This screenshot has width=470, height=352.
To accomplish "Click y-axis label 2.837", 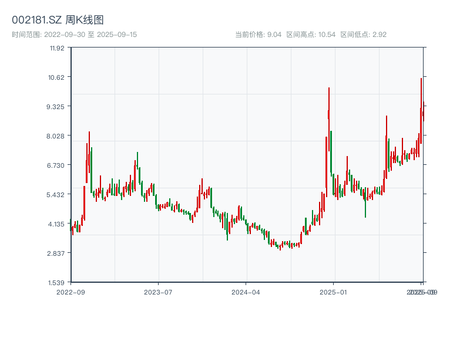I will pyautogui.click(x=56, y=253).
